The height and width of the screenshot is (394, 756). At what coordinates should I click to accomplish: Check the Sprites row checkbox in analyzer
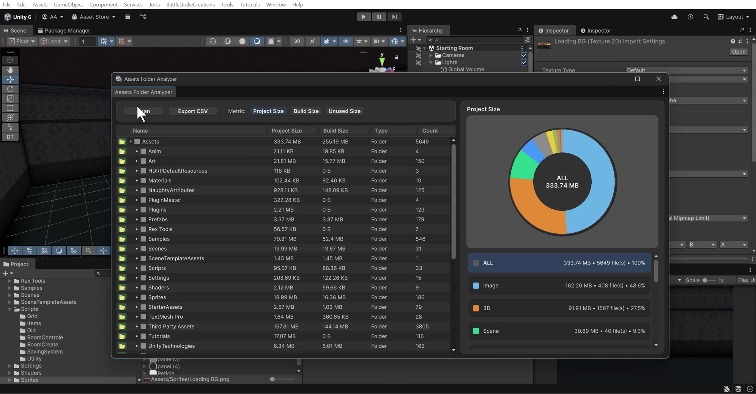(x=143, y=297)
